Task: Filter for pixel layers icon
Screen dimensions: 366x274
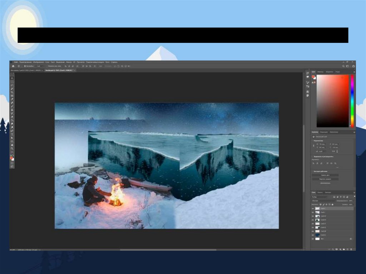Action: pyautogui.click(x=334, y=197)
